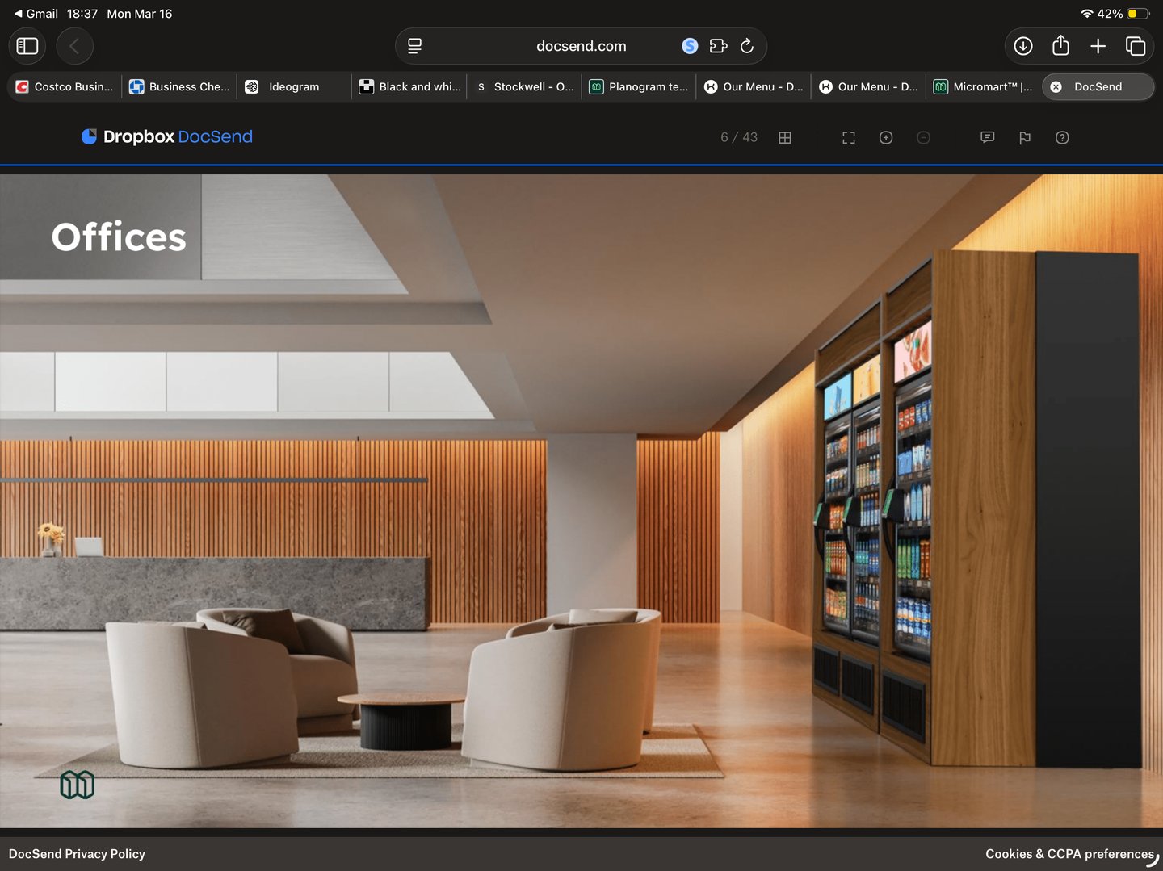Viewport: 1163px width, 871px height.
Task: Tap the Share icon in Safari
Action: [x=1060, y=46]
